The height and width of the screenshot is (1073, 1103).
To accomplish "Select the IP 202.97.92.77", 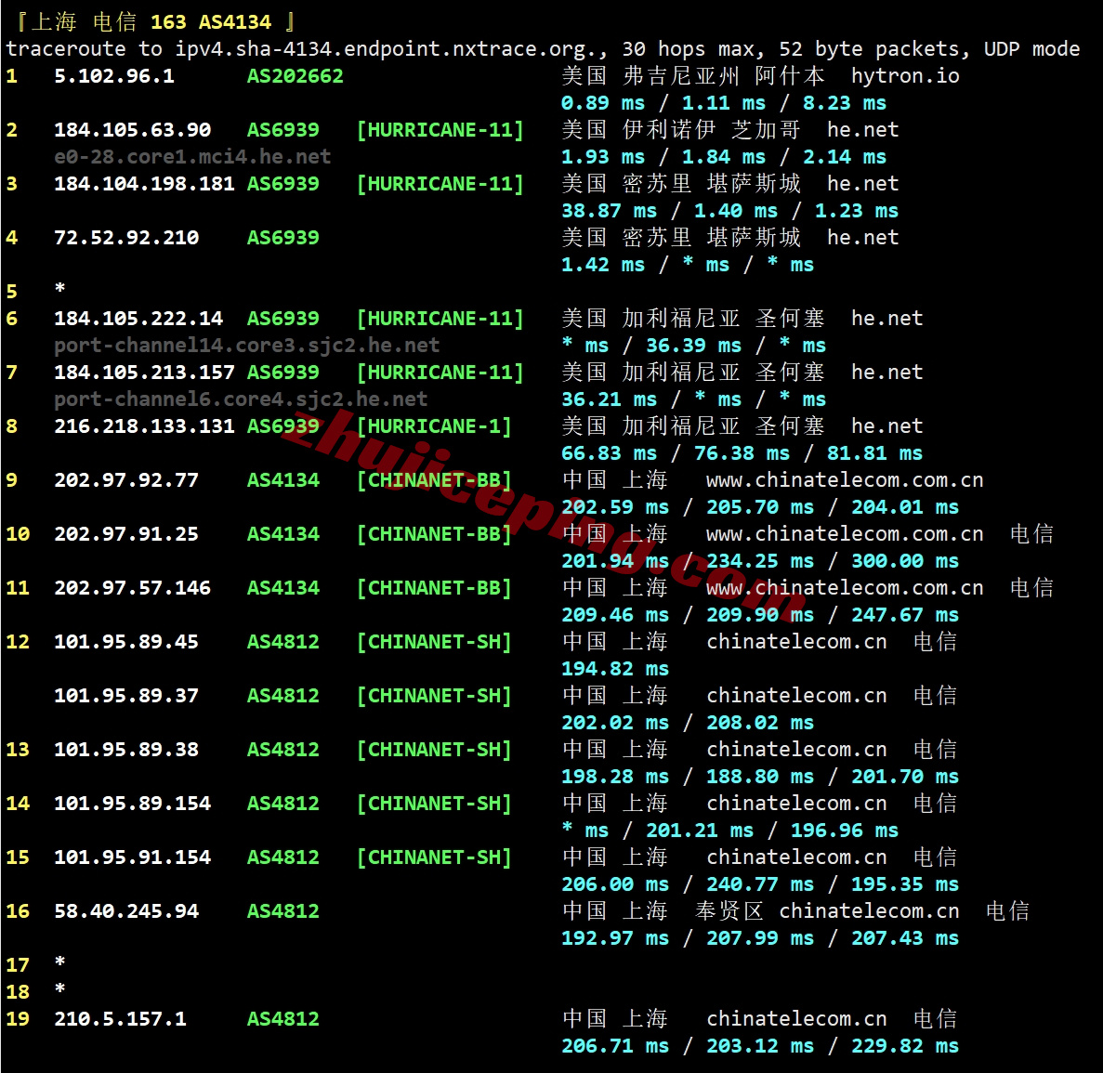I will pyautogui.click(x=126, y=480).
